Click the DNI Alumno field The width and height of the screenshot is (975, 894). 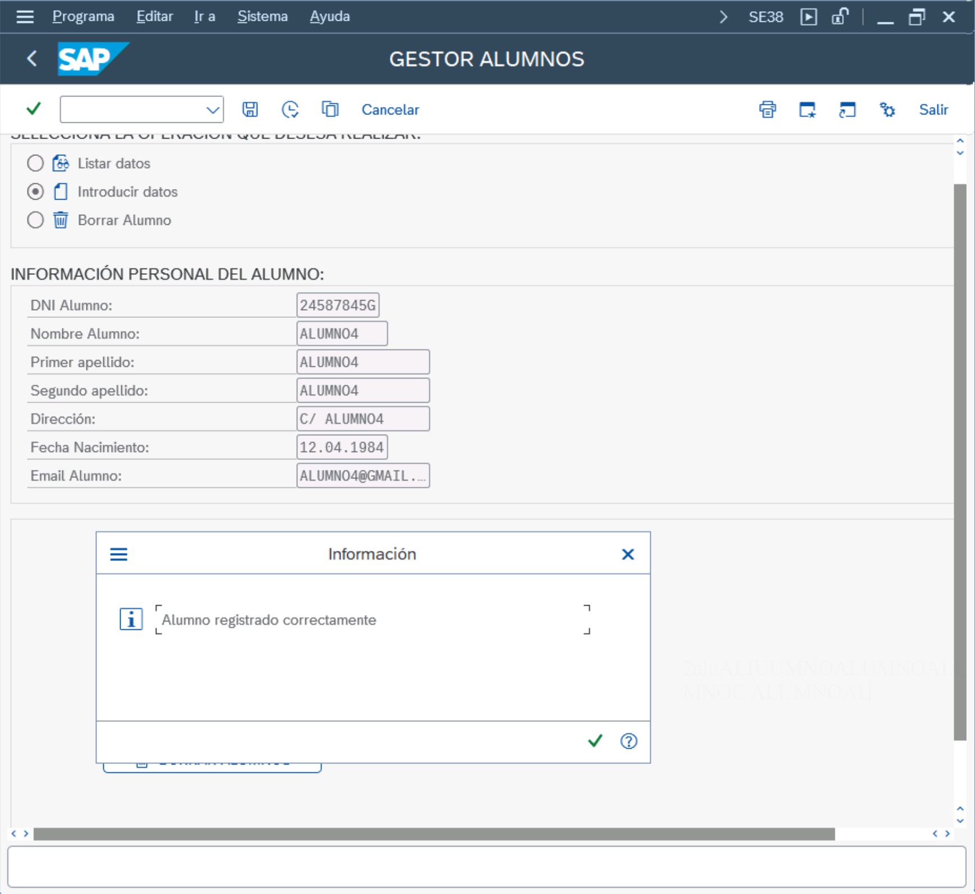coord(338,305)
